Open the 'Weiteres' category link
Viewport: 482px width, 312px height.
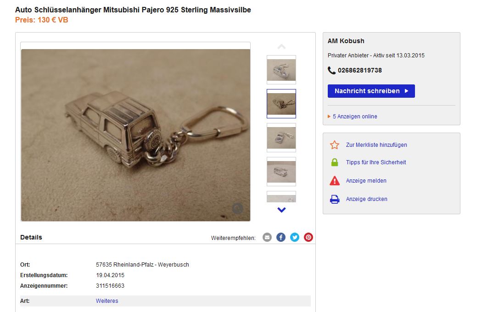[107, 301]
